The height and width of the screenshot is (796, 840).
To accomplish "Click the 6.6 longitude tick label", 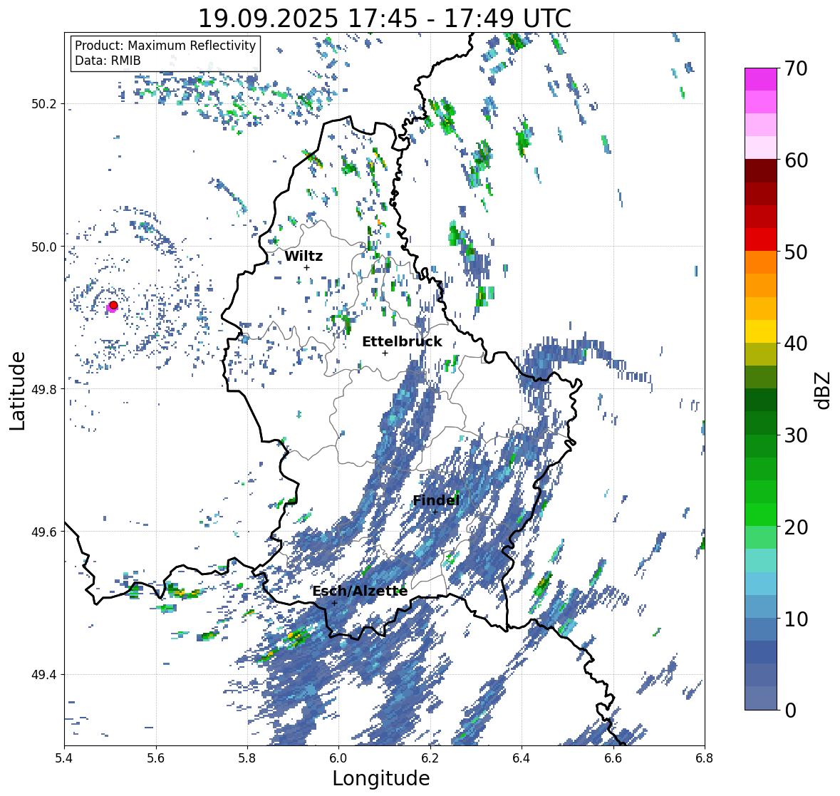I will tap(613, 758).
